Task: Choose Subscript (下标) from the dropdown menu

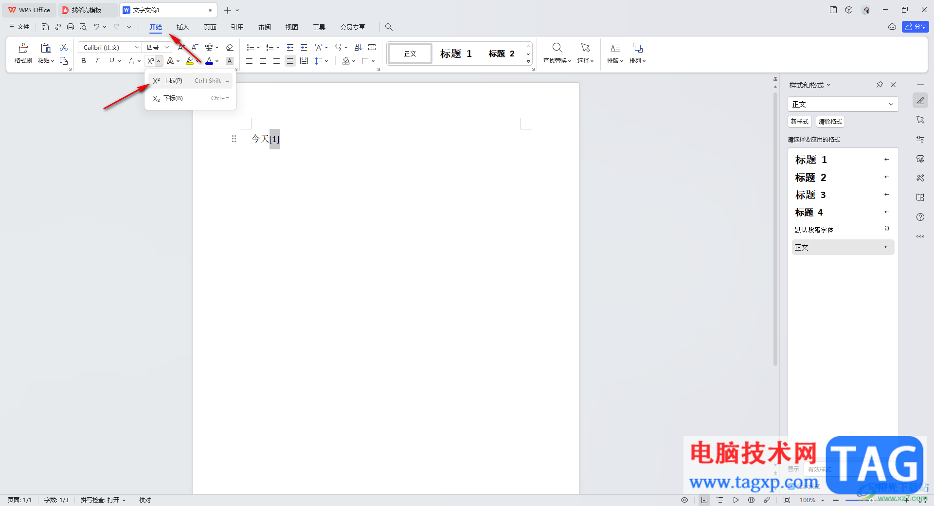Action: [191, 98]
